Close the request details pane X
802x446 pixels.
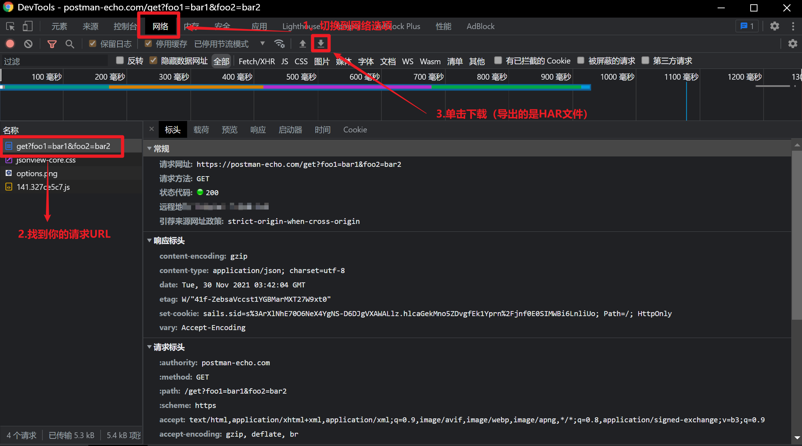tap(152, 129)
